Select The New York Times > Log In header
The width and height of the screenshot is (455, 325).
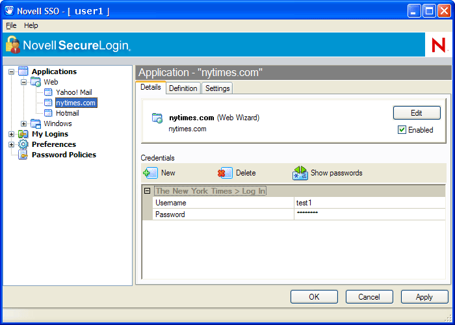coord(210,190)
